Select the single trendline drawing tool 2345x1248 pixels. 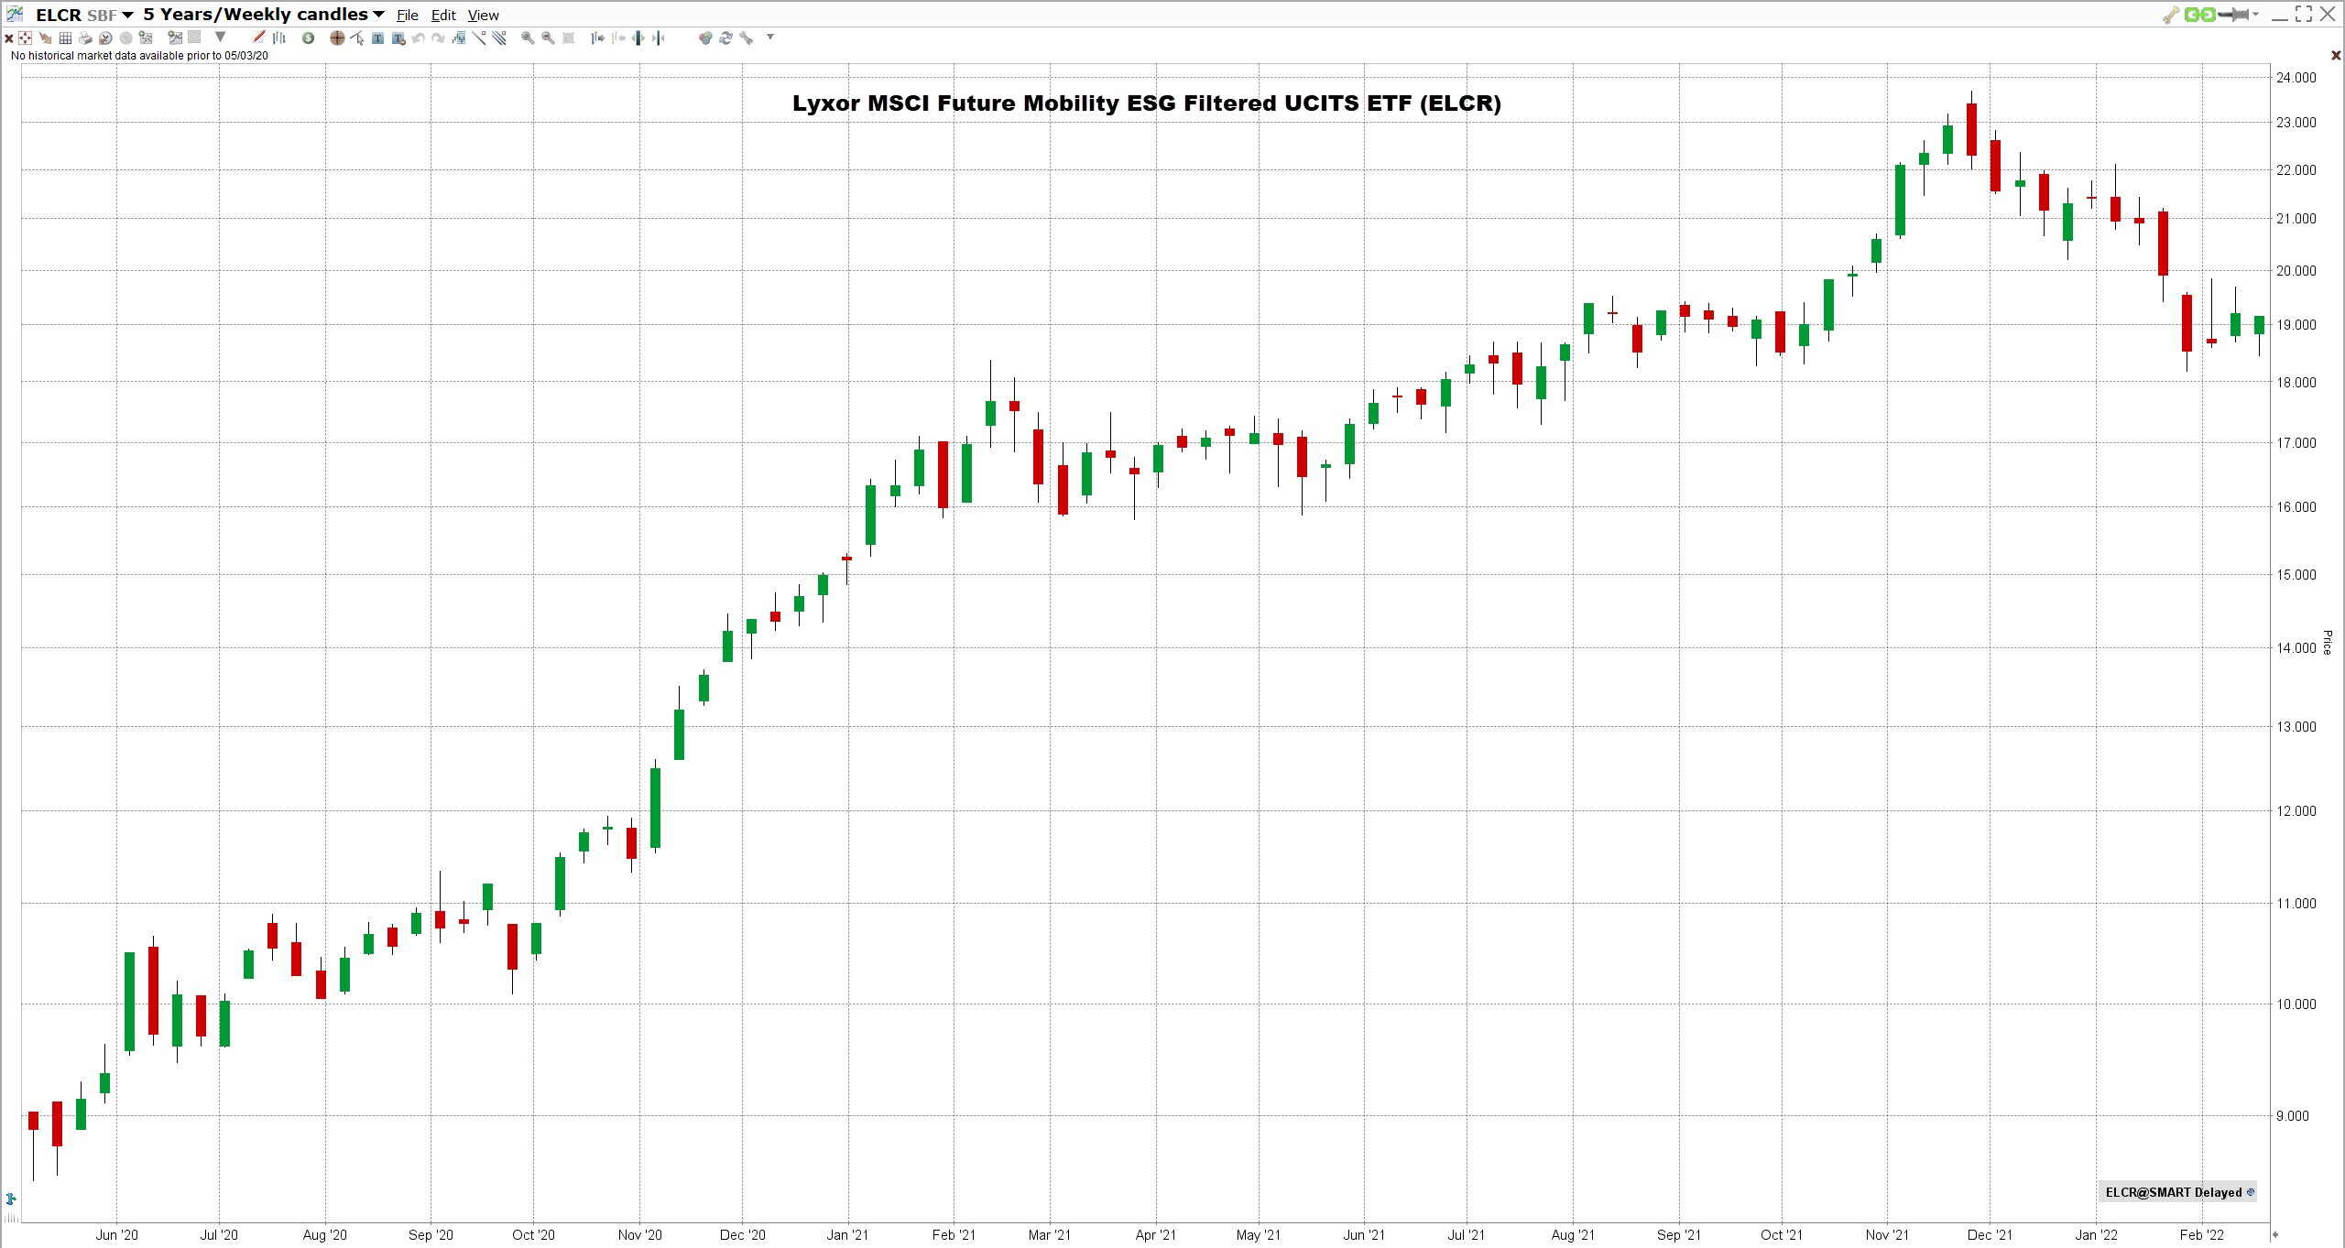click(479, 38)
